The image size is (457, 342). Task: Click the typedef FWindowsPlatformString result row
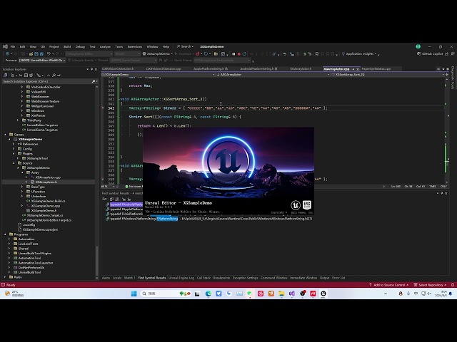tap(209, 219)
